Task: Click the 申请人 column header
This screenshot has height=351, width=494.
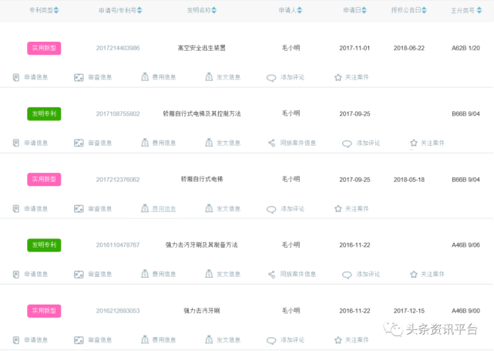Action: click(x=294, y=12)
